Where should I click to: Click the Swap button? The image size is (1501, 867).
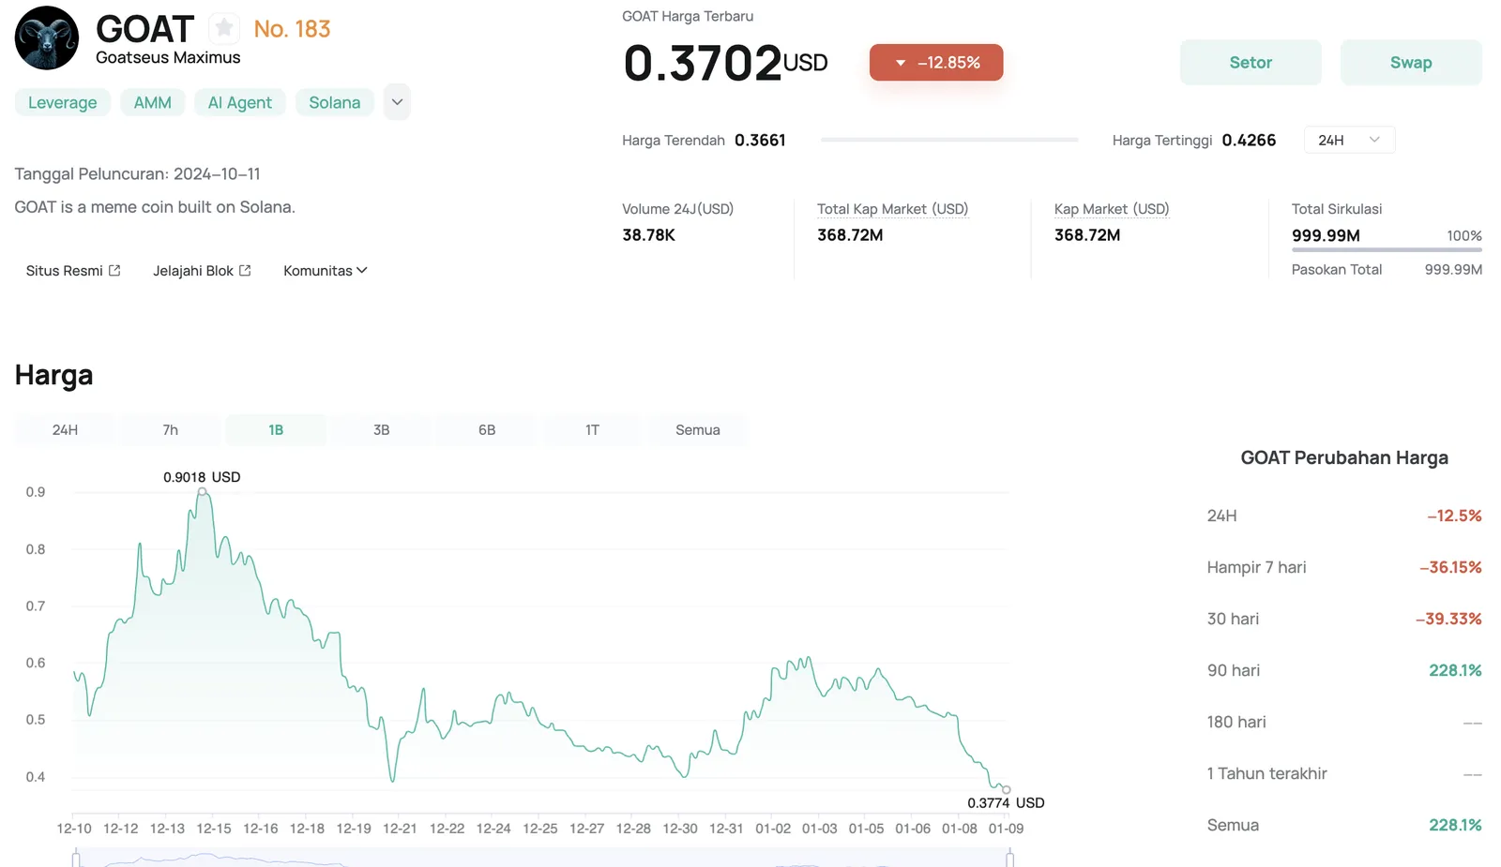pyautogui.click(x=1411, y=63)
